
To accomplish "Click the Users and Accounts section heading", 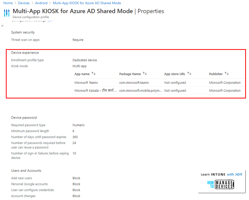I will point(26,171).
